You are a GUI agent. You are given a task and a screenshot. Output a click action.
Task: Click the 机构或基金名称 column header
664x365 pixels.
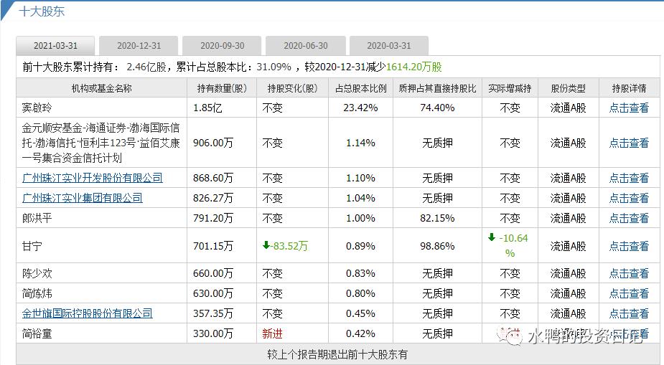[102, 88]
